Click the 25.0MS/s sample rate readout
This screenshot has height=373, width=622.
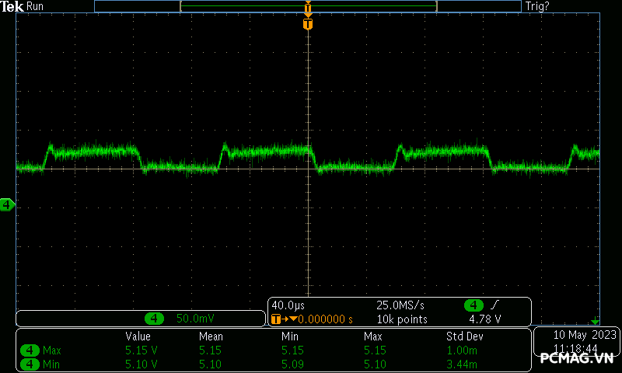tap(401, 305)
